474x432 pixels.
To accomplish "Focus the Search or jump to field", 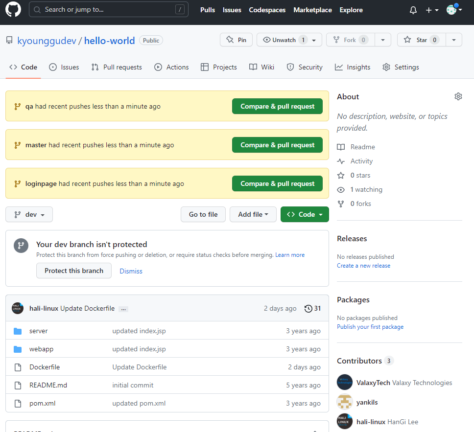I will [109, 10].
